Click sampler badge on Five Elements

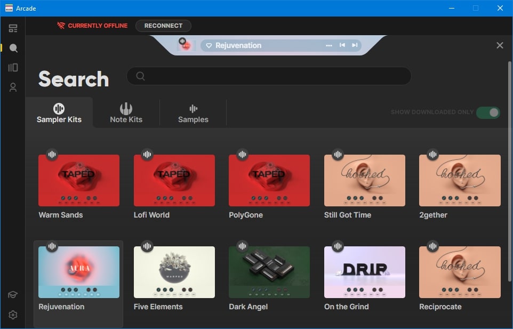point(147,246)
